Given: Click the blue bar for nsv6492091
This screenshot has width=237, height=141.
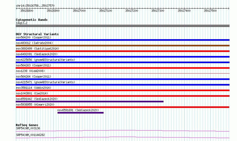Looking at the screenshot, I should tap(122, 57).
